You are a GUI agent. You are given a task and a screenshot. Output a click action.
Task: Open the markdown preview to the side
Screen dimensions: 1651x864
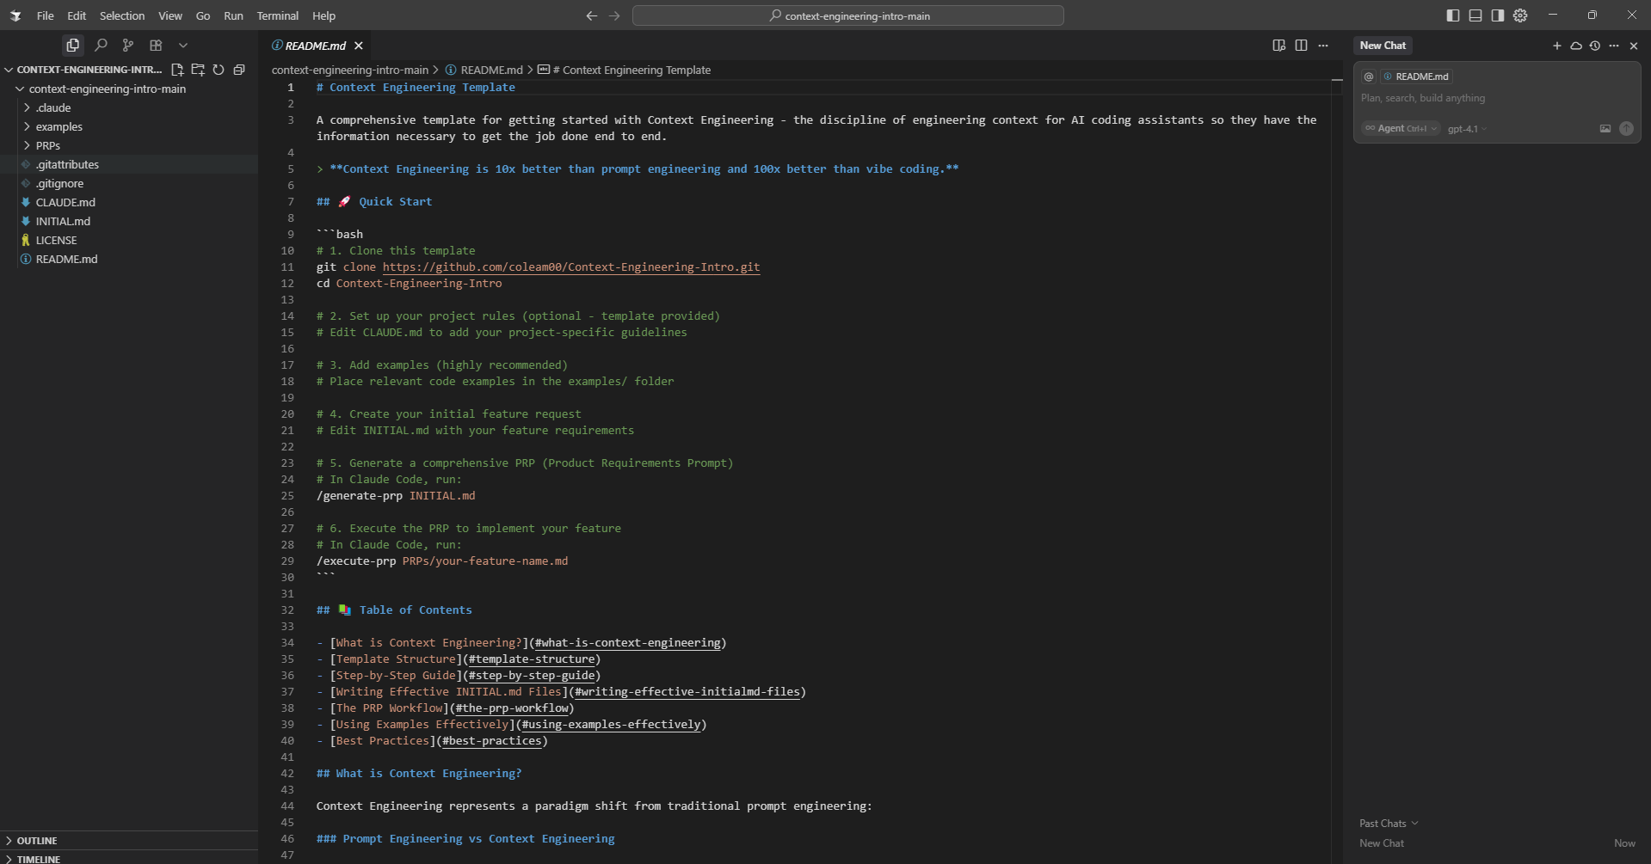pyautogui.click(x=1279, y=46)
